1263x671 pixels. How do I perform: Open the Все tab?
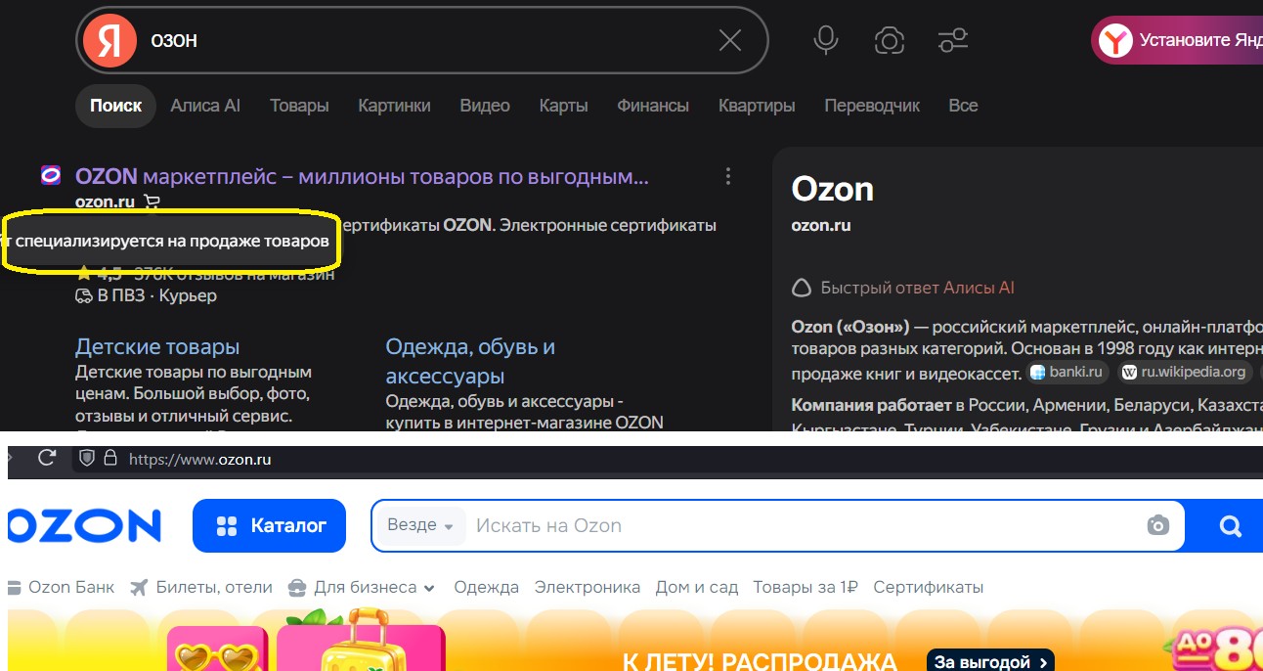963,106
